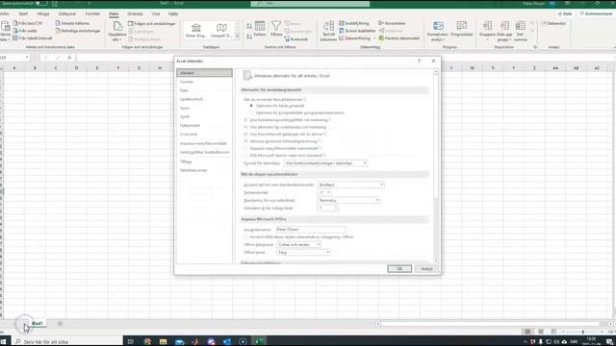The width and height of the screenshot is (616, 346).
Task: Switch to the Visa ribbon tab
Action: (156, 13)
